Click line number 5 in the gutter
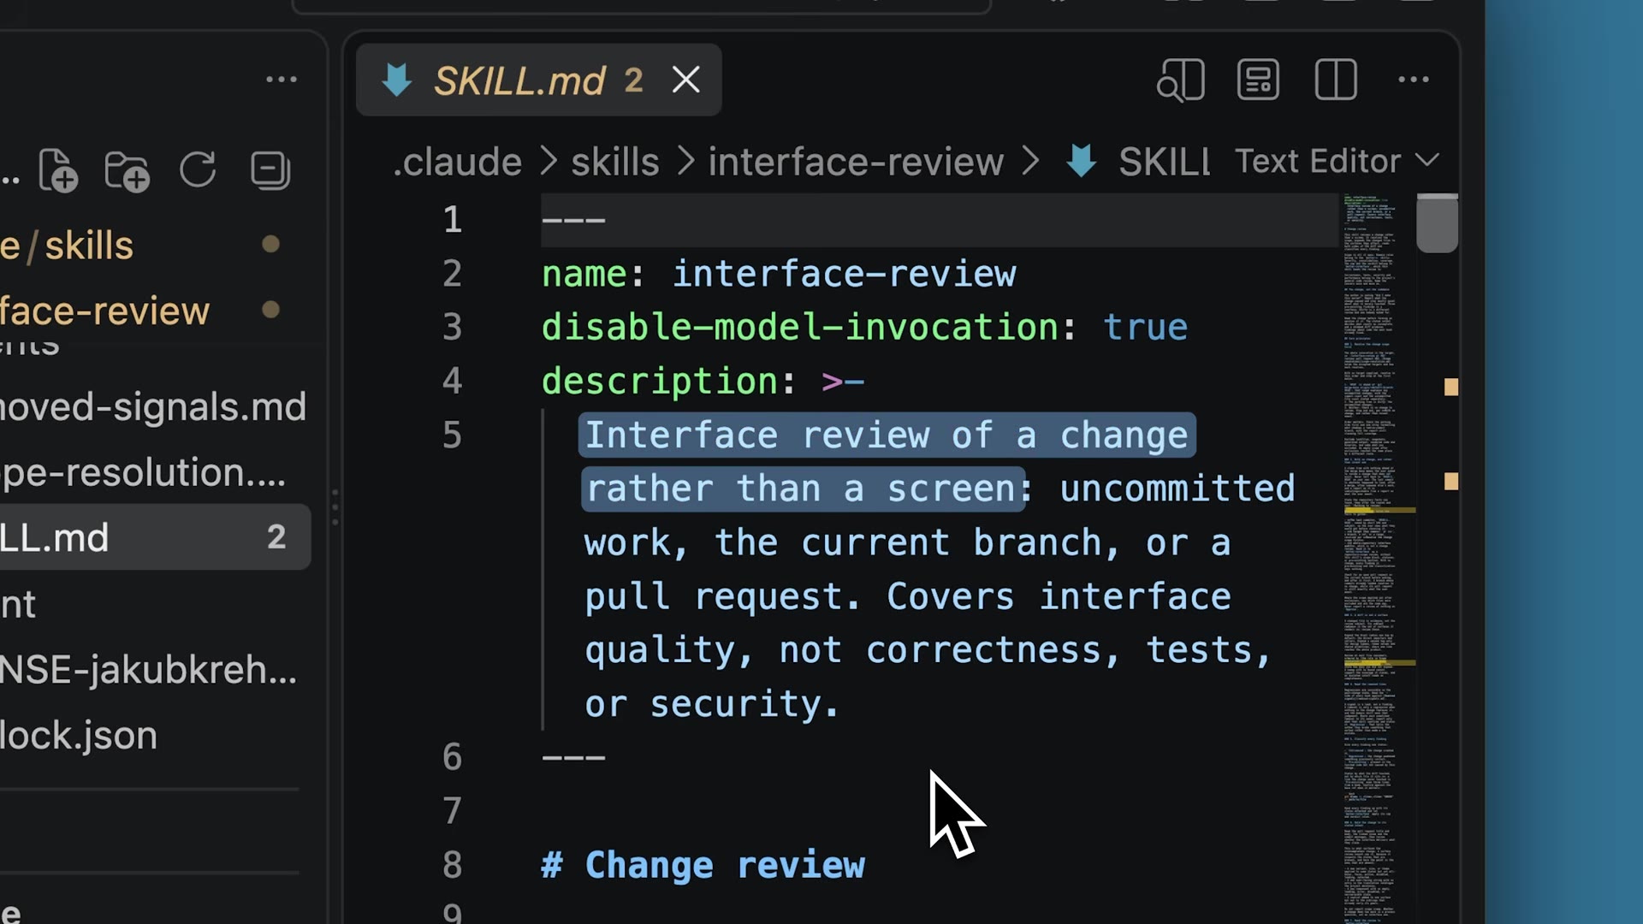 click(x=452, y=435)
